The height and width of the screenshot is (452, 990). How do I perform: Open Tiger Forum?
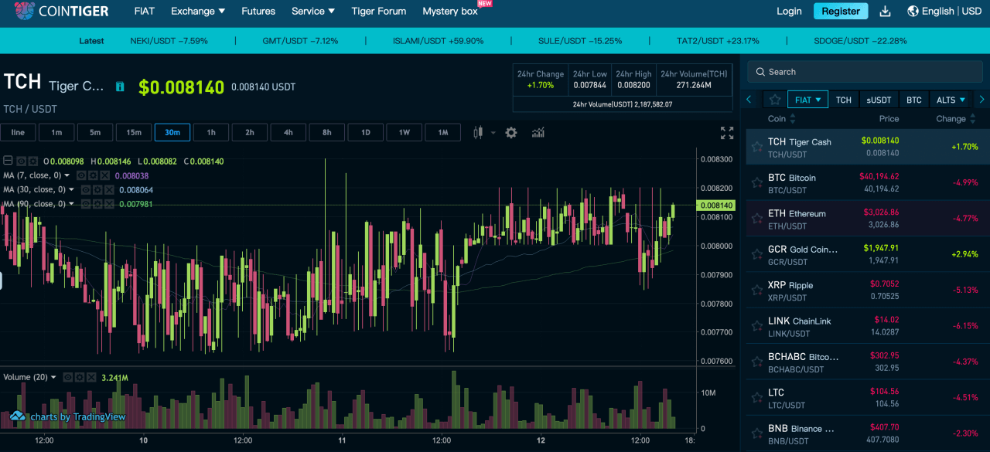(379, 12)
